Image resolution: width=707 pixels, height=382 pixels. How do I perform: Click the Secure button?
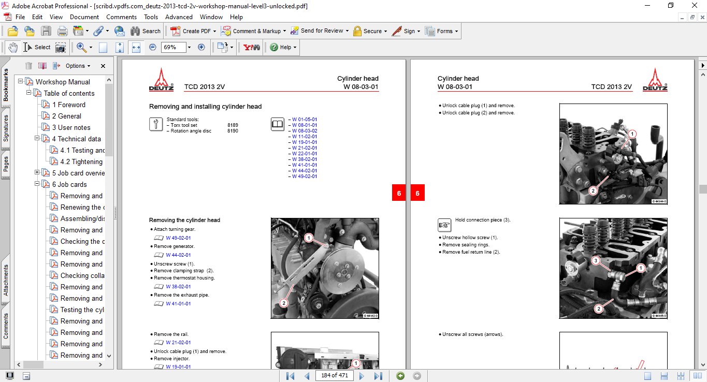coord(369,31)
